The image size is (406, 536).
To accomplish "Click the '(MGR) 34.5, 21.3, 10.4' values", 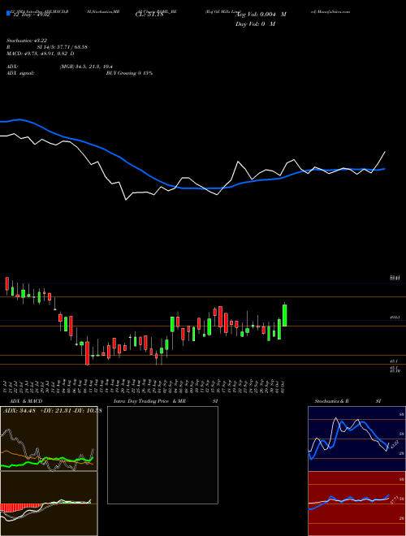I will click(x=86, y=67).
